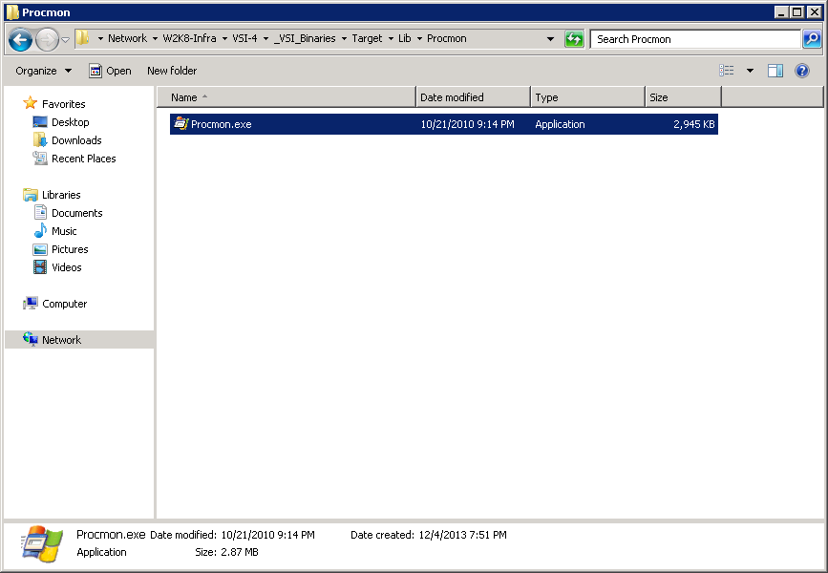
Task: Expand dropdown after VSI-4 breadcrumb
Action: 265,38
